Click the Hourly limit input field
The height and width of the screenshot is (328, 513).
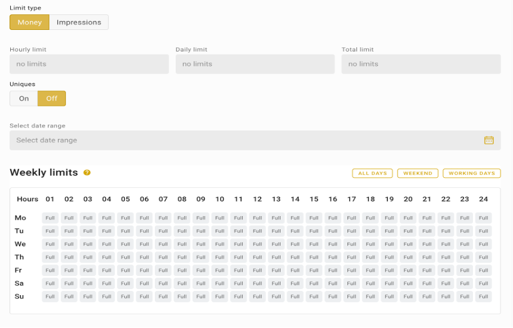(89, 64)
